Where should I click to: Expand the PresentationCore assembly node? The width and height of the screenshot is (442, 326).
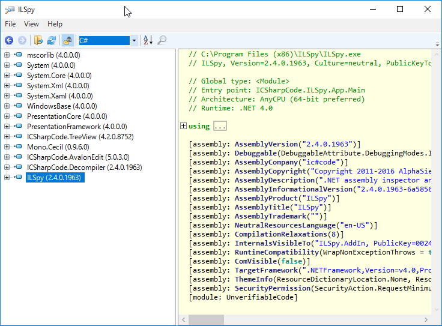pyautogui.click(x=7, y=116)
